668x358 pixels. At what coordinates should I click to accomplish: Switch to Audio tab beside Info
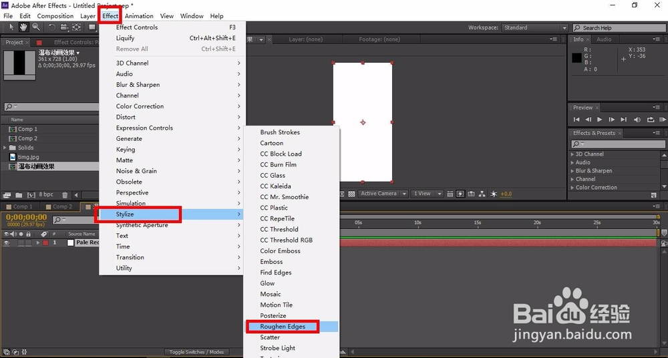pos(604,39)
